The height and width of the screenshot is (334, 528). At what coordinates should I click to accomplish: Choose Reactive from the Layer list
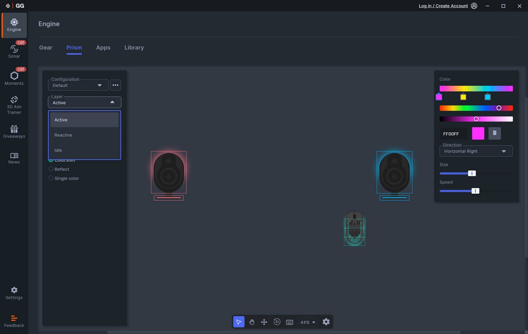point(64,135)
